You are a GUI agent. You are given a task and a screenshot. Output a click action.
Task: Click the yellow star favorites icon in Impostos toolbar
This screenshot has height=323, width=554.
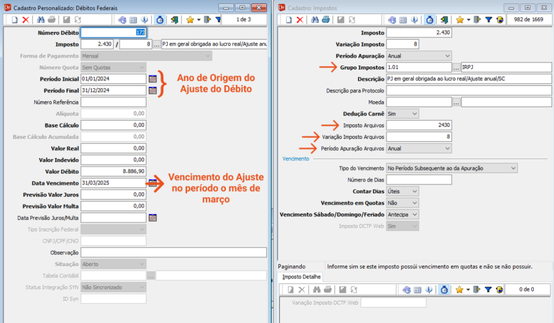point(460,20)
